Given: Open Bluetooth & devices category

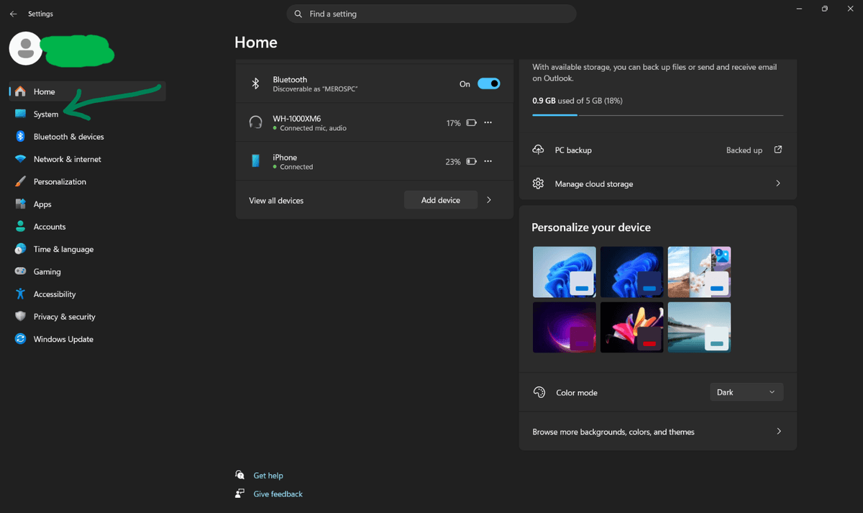Looking at the screenshot, I should coord(88,137).
